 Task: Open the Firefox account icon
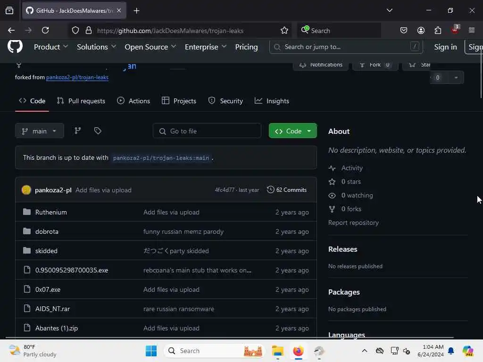point(421,30)
